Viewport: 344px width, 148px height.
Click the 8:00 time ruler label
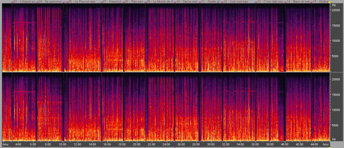click(x=48, y=144)
